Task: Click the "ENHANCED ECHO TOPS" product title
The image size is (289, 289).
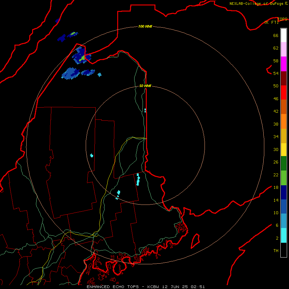Action: (x=113, y=287)
